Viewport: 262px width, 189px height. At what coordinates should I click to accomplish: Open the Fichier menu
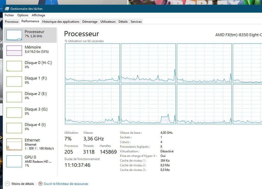coord(9,15)
